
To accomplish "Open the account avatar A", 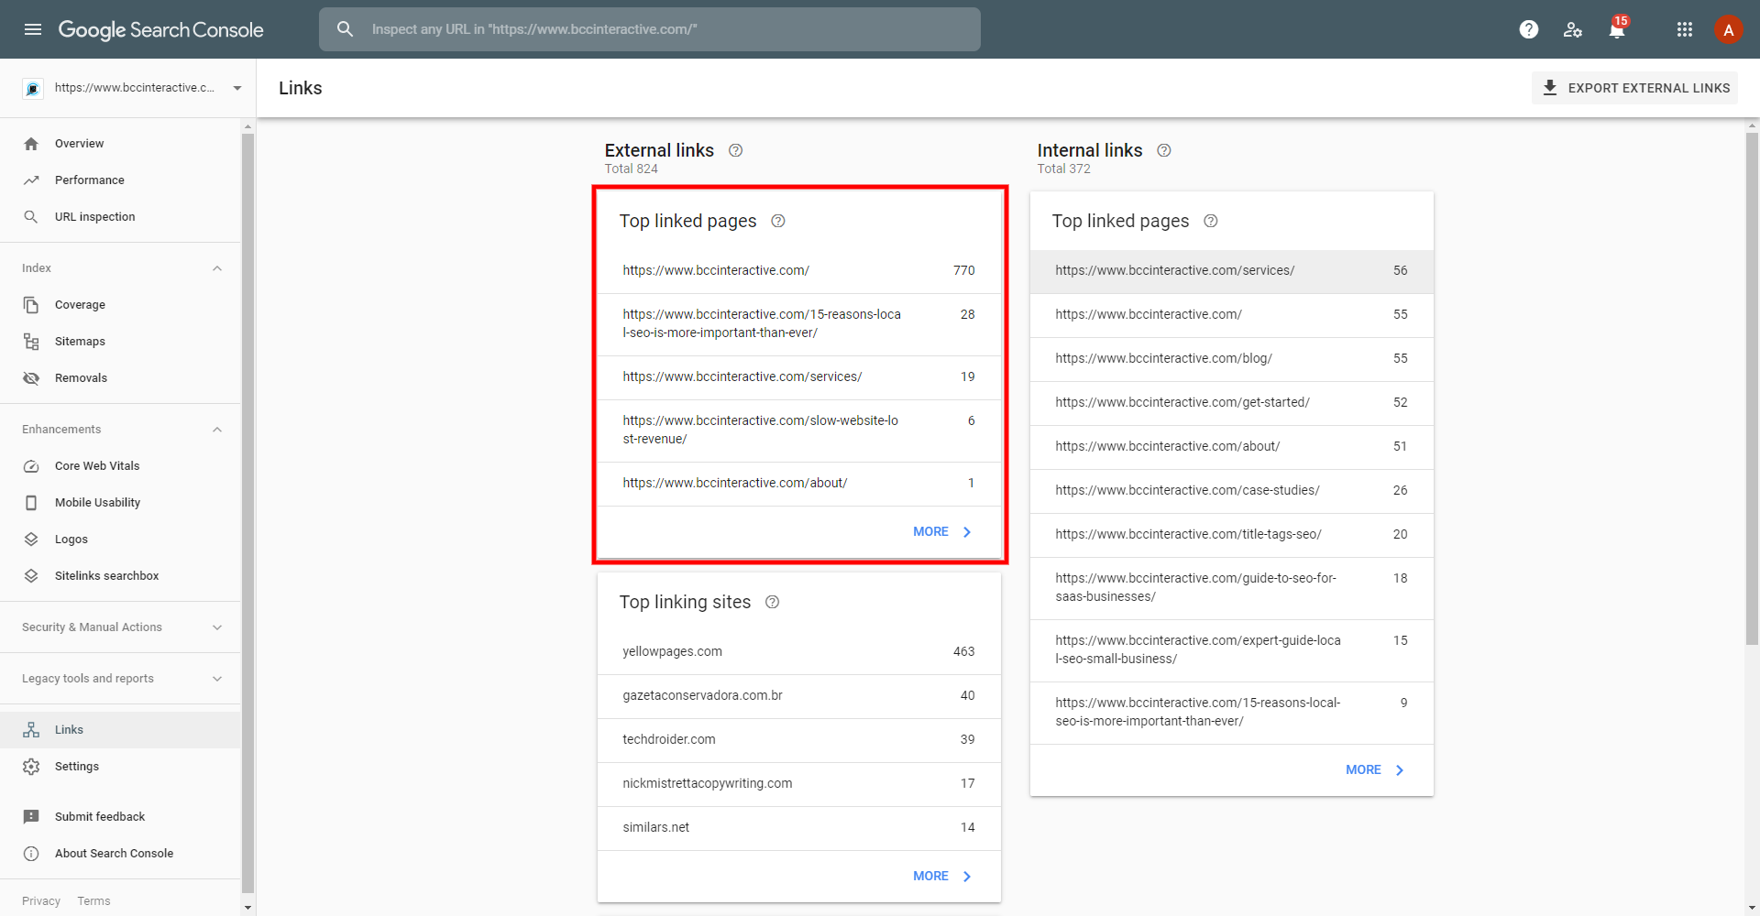I will pos(1729,29).
